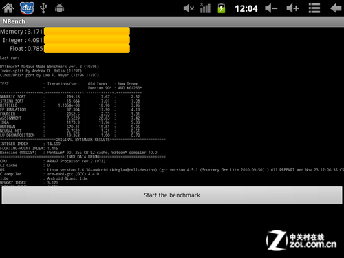Click the FP EMULATION result row
The height and width of the screenshot is (258, 344).
tap(70, 109)
